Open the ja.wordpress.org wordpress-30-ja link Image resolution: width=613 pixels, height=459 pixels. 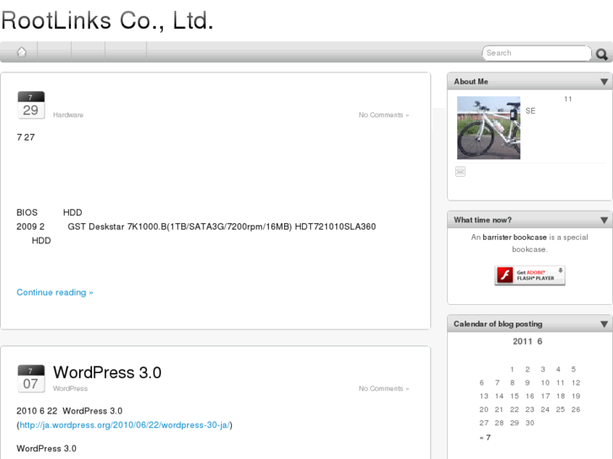tap(124, 425)
